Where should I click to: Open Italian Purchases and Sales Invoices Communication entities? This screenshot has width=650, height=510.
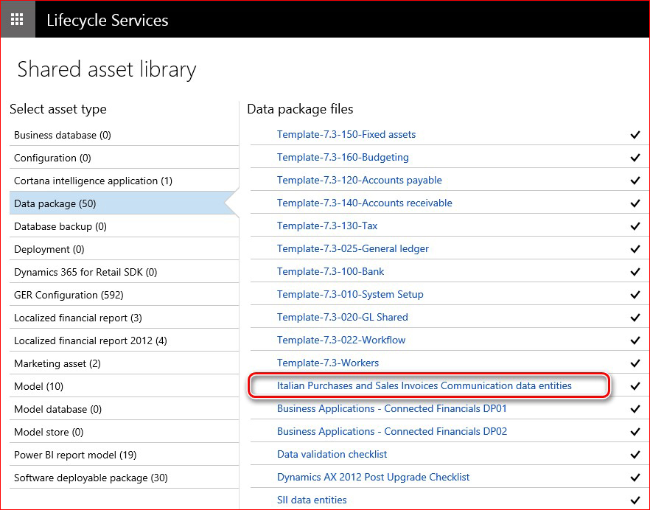(x=424, y=385)
